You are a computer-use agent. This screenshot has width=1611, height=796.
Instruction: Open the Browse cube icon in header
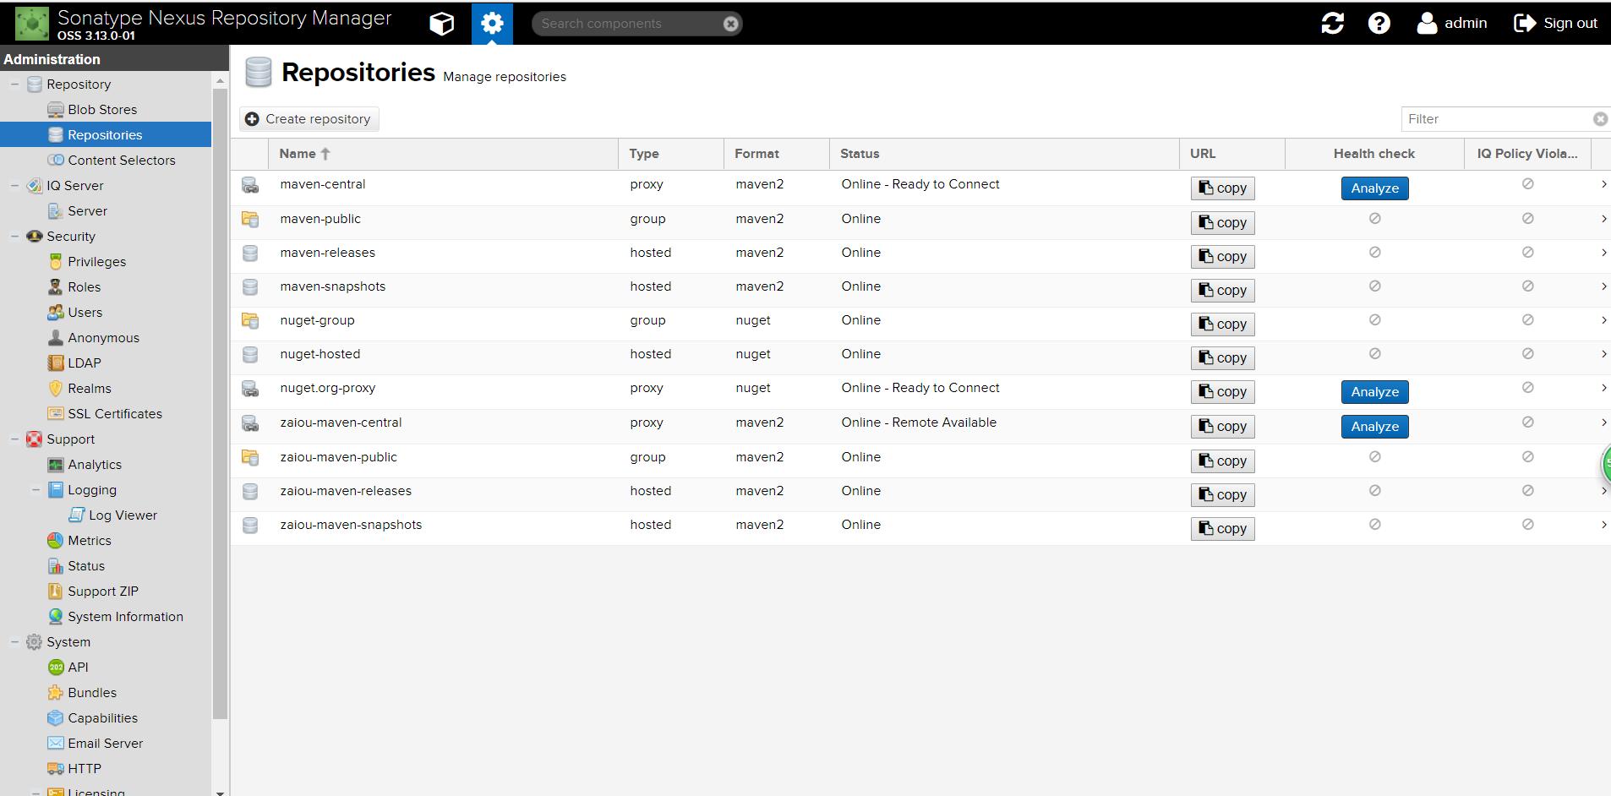441,24
